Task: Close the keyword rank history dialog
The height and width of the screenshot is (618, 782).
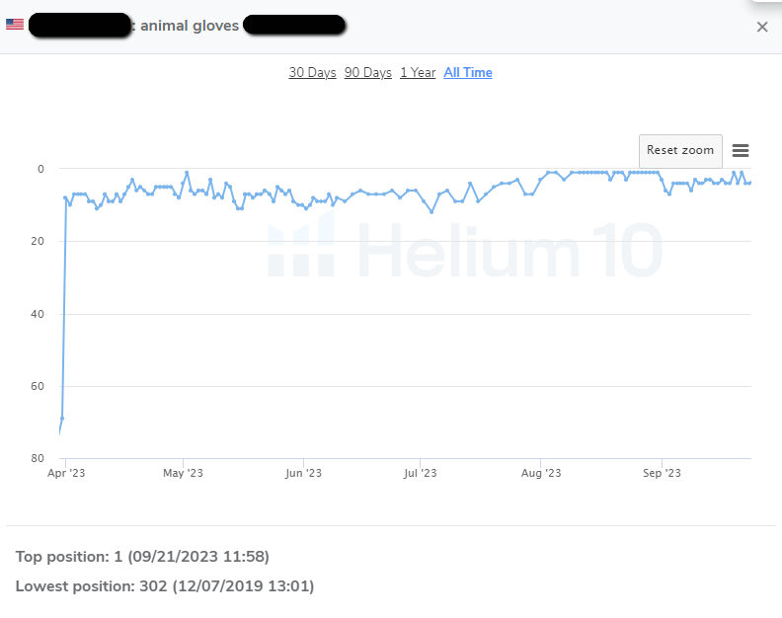Action: pyautogui.click(x=761, y=27)
